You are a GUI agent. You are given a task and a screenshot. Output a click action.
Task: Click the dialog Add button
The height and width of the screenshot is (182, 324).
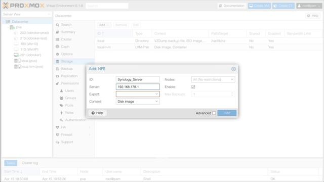click(227, 113)
